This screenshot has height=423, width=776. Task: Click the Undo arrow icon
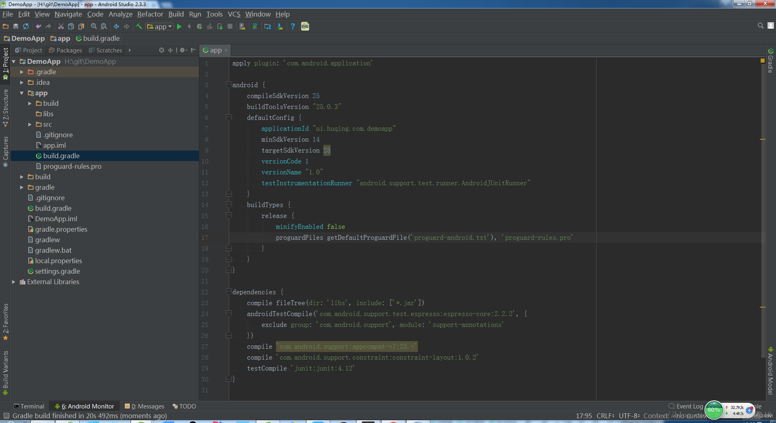38,26
